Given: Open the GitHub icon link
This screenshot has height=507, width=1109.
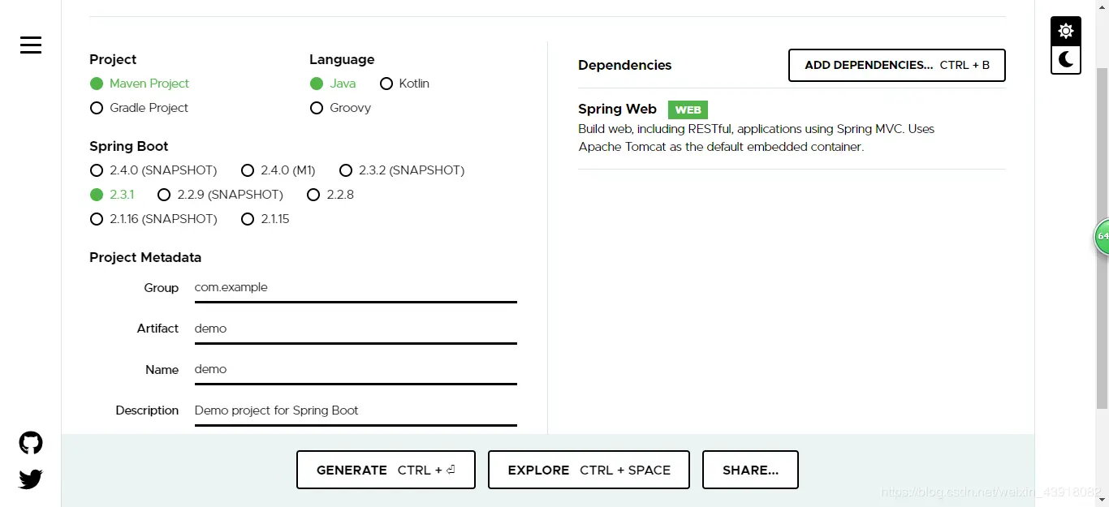Looking at the screenshot, I should click(x=31, y=443).
